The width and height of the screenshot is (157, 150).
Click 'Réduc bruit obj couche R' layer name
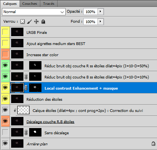[x=97, y=66]
